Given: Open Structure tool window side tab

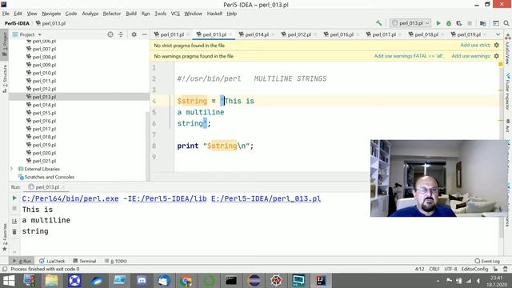Looking at the screenshot, I should [5, 78].
